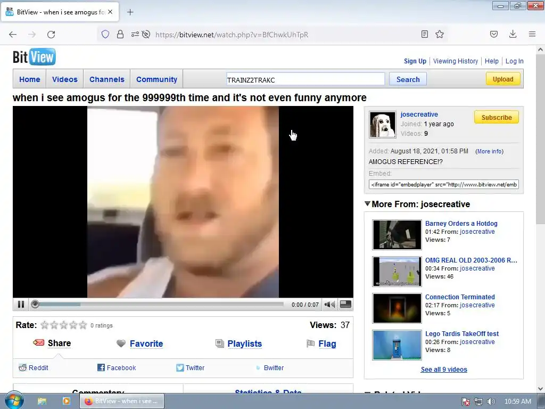Open the Connection Terminated video link
Viewport: 545px width, 409px height.
point(460,297)
